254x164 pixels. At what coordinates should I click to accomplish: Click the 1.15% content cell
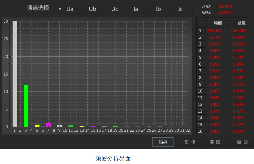click(x=238, y=71)
